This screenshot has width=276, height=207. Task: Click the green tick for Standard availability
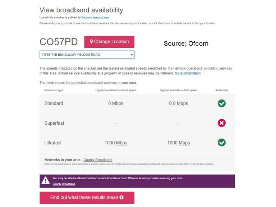[222, 103]
